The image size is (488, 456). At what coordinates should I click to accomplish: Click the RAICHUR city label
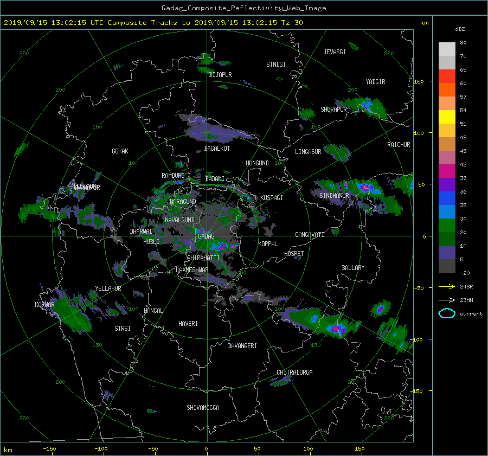399,145
